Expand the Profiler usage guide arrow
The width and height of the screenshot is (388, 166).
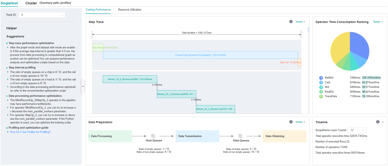8,132
